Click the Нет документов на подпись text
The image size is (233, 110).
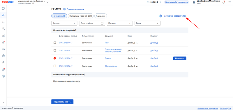(x=67, y=81)
